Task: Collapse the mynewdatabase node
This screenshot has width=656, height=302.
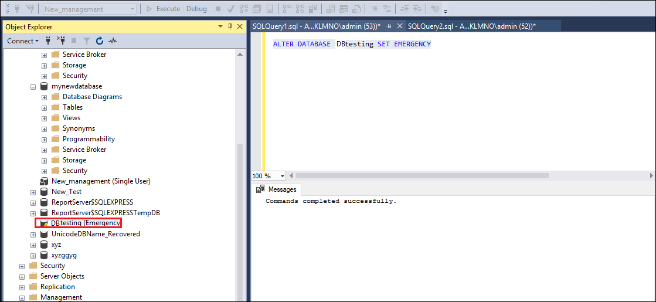Action: click(x=33, y=86)
